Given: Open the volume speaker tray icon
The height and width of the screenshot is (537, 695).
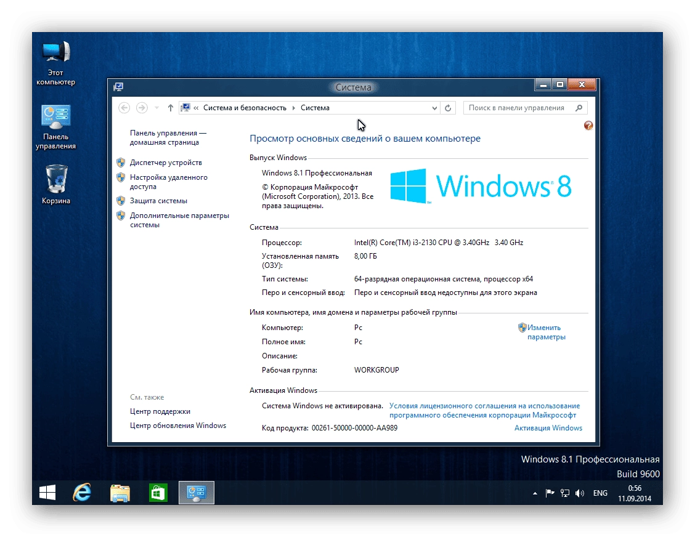Looking at the screenshot, I should pyautogui.click(x=580, y=493).
